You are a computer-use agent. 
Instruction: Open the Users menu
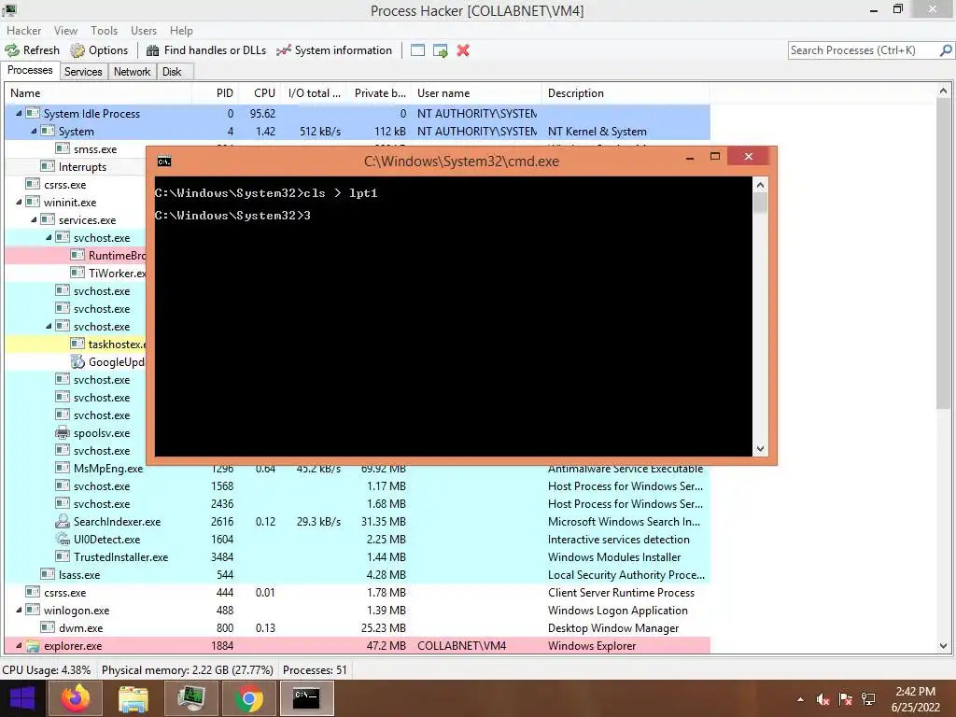pyautogui.click(x=143, y=31)
